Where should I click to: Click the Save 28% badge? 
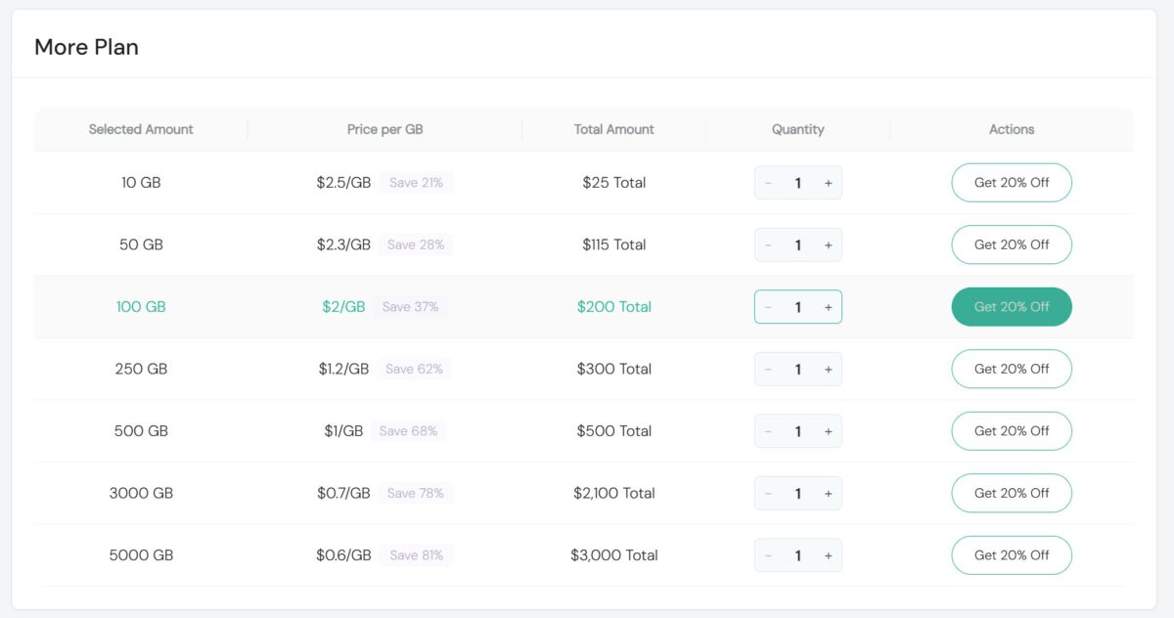tap(416, 244)
